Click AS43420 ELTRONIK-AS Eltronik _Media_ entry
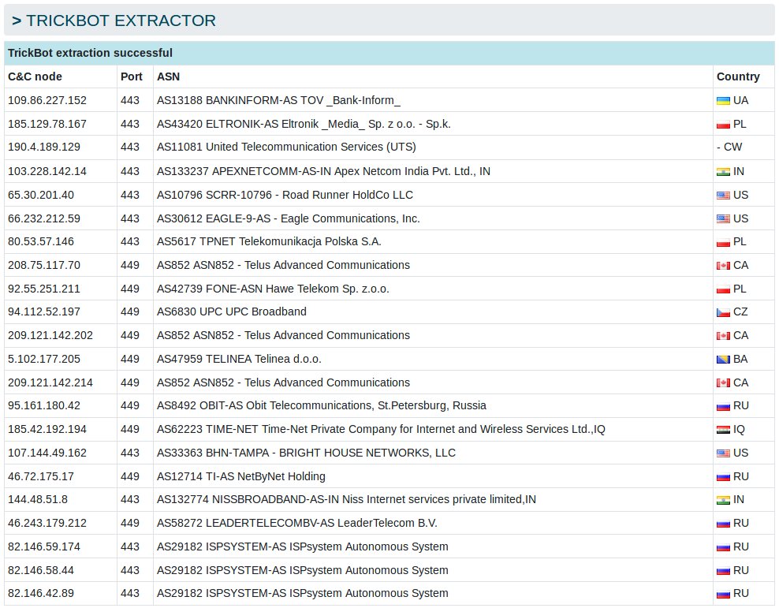Viewport: 779px width, 608px height. (x=304, y=124)
